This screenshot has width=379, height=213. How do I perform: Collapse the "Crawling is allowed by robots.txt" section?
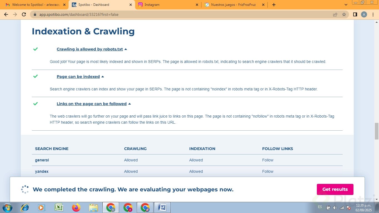click(x=92, y=49)
